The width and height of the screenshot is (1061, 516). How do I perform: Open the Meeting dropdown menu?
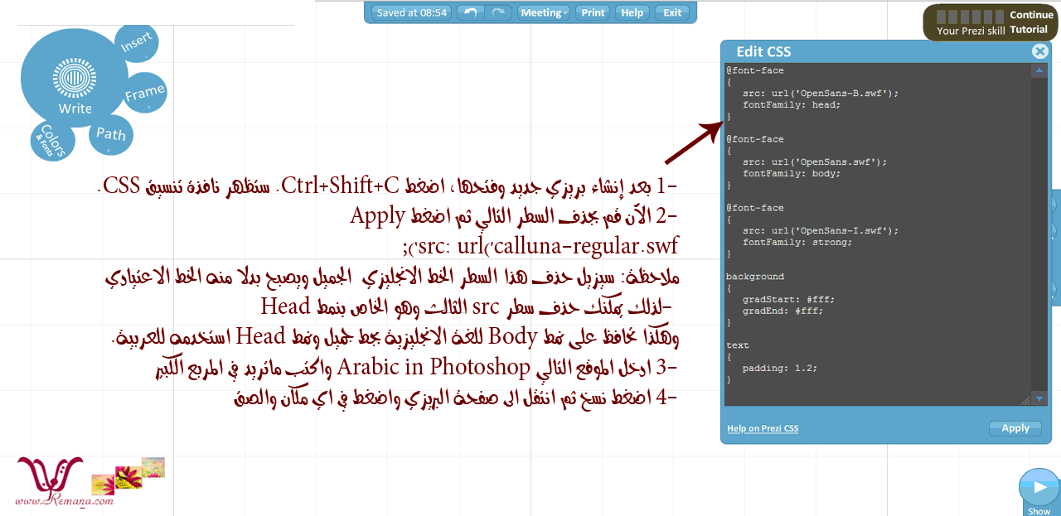(544, 12)
